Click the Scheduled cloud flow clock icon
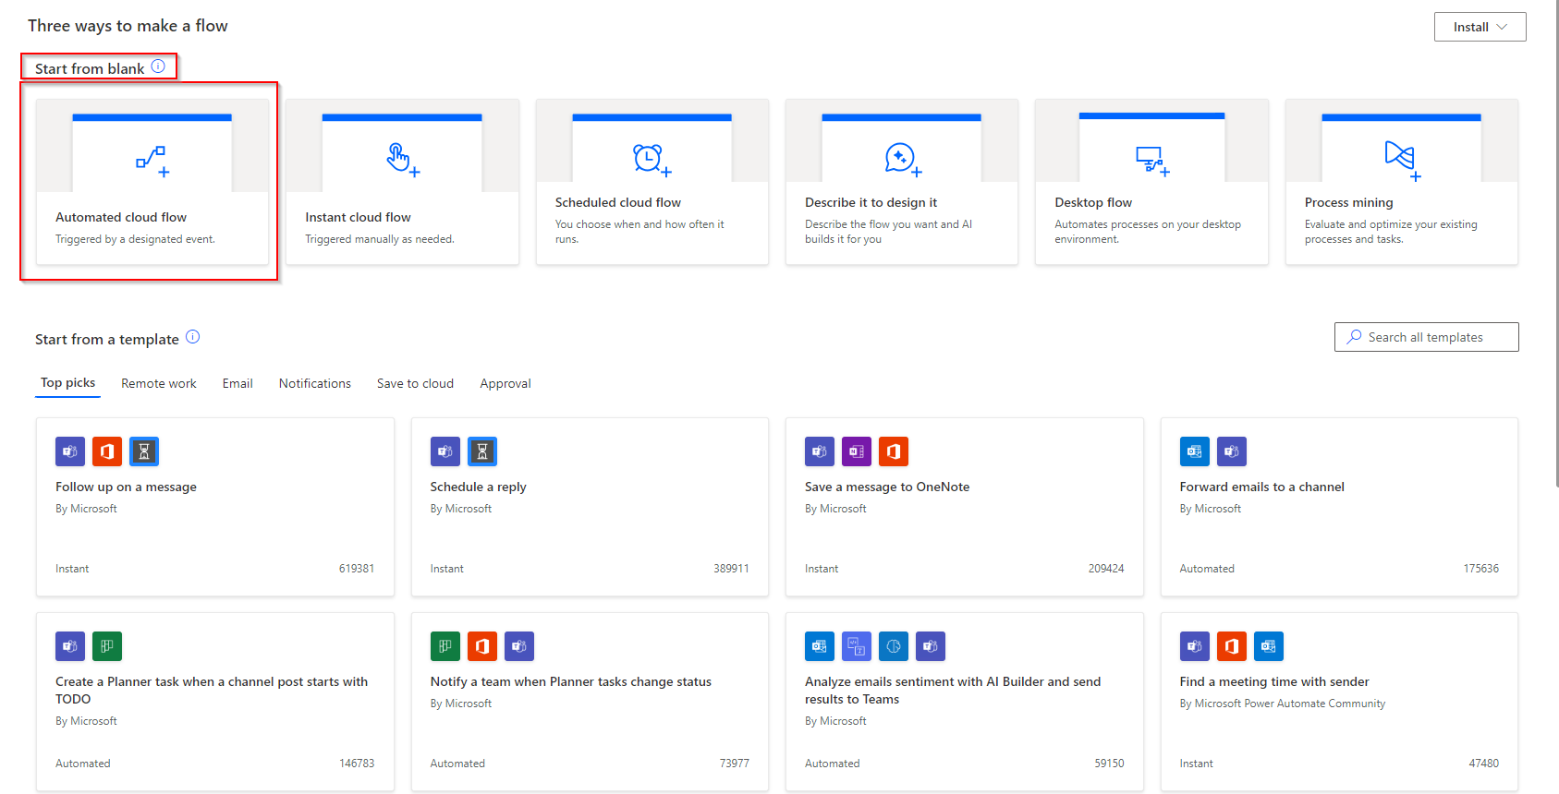The height and width of the screenshot is (794, 1559). coord(652,160)
